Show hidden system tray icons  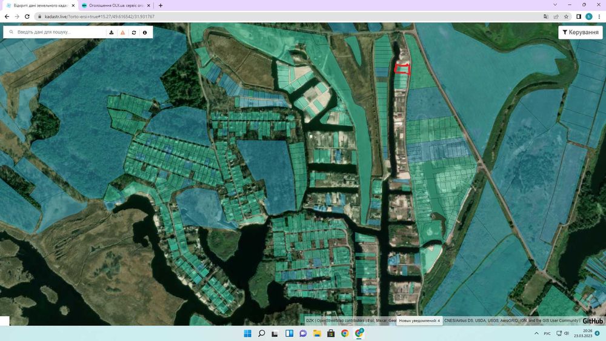(x=536, y=333)
